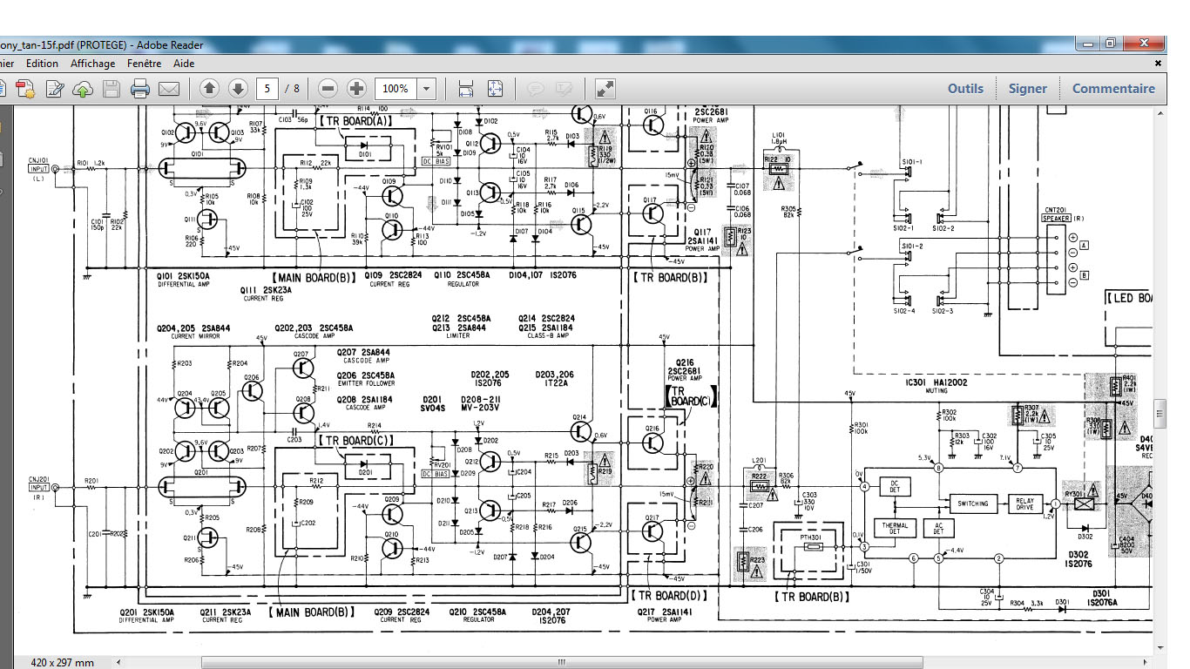Click the create PDF online icon

(x=25, y=88)
